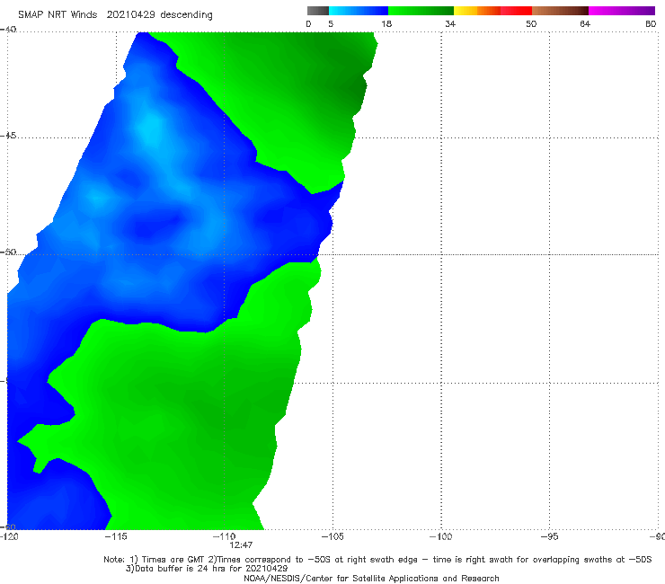Click the color bar label '50'

pyautogui.click(x=531, y=23)
